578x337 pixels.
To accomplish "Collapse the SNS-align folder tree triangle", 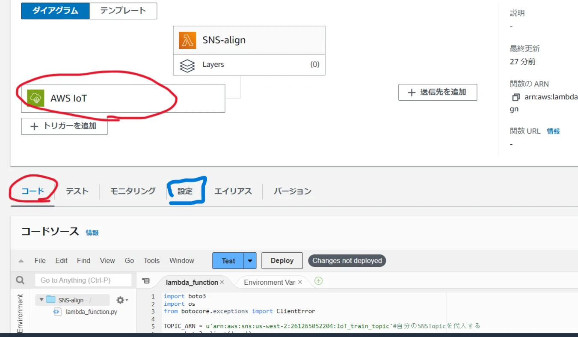I will coord(41,300).
